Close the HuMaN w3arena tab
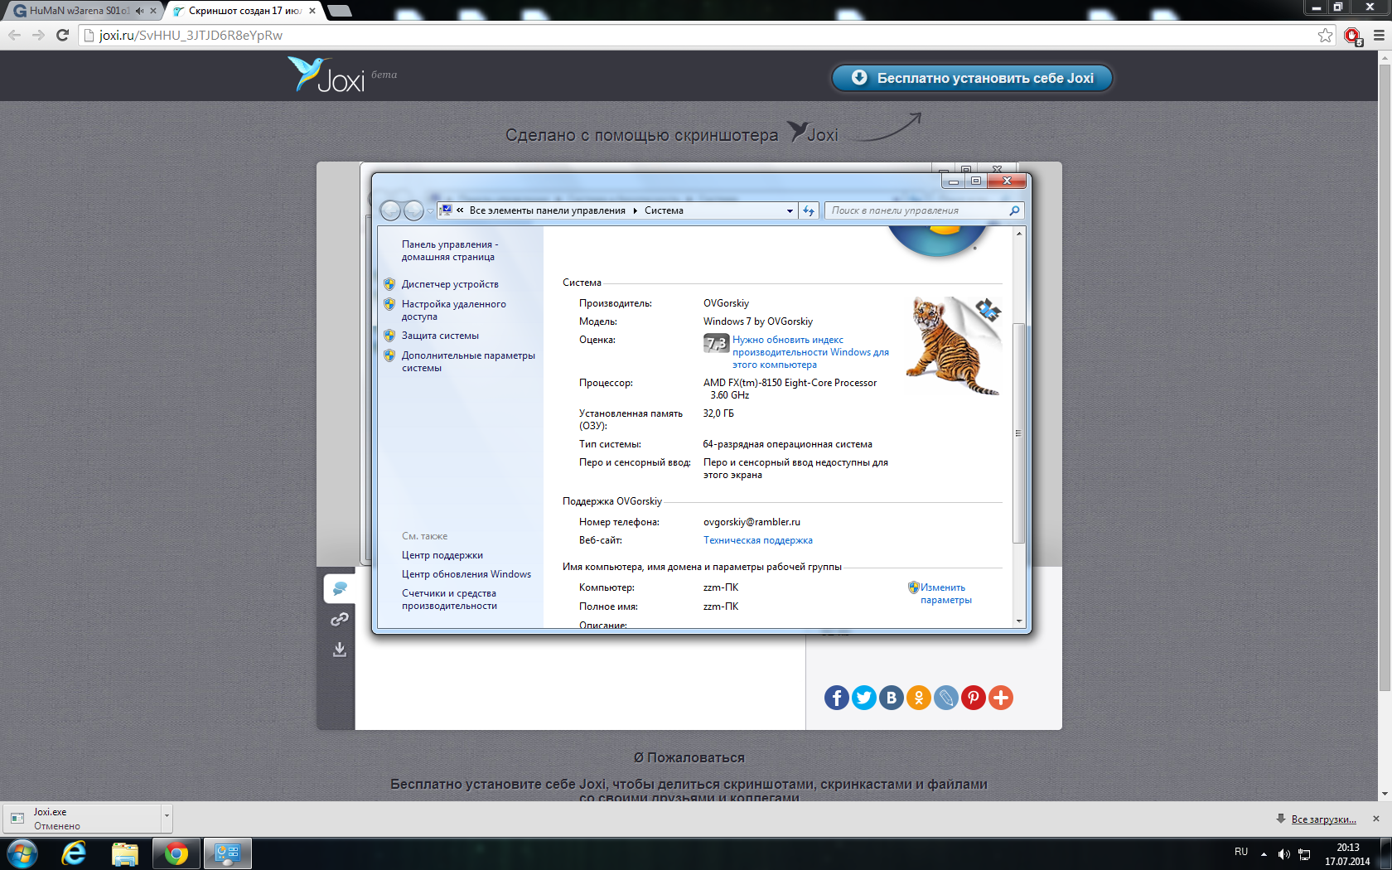Image resolution: width=1392 pixels, height=870 pixels. 153,11
